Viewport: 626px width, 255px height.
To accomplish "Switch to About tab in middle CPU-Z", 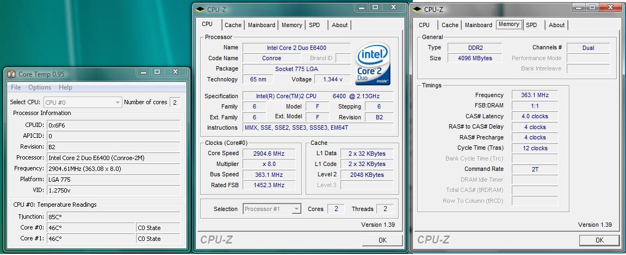I will 340,25.
